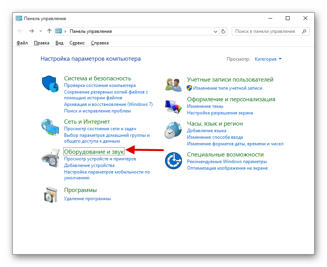
Task: Open the Вид menu
Action: pyautogui.click(x=59, y=43)
